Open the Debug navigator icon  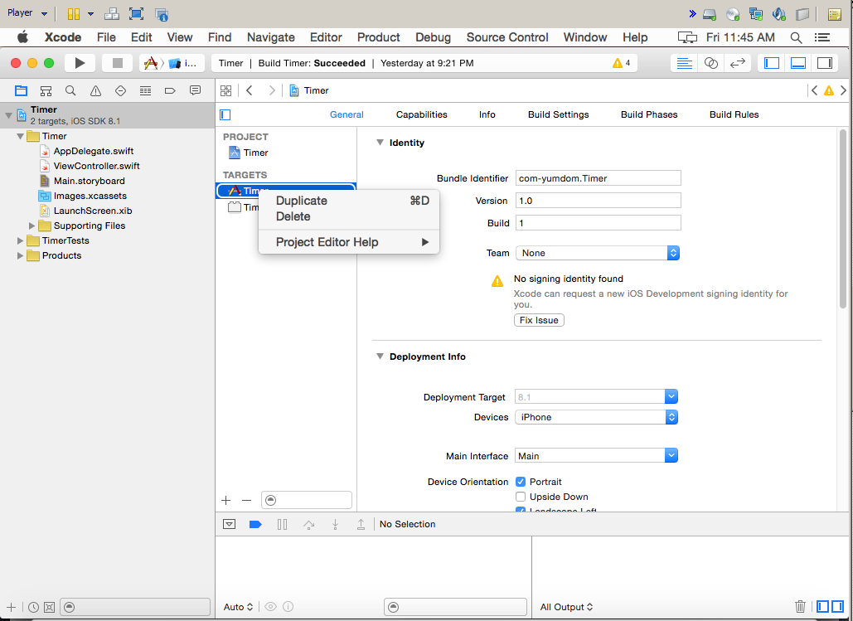(x=145, y=91)
